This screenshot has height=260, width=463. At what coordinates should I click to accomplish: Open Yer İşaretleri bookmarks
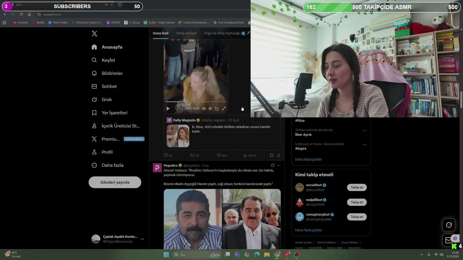click(110, 113)
